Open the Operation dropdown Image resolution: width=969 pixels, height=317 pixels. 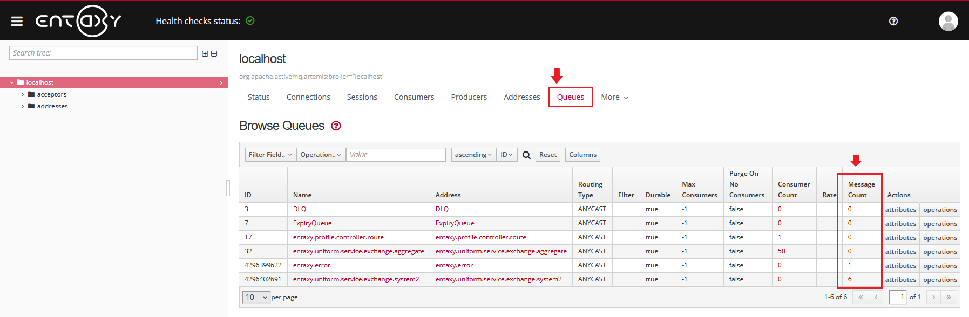(x=321, y=155)
